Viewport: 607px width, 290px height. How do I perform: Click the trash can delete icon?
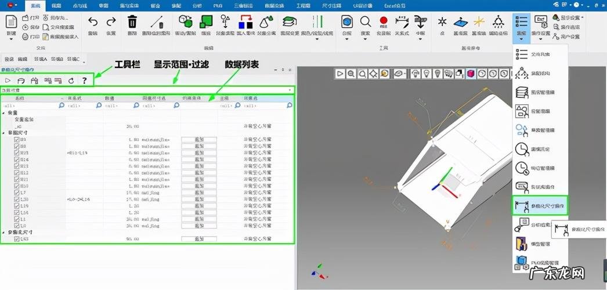point(132,22)
